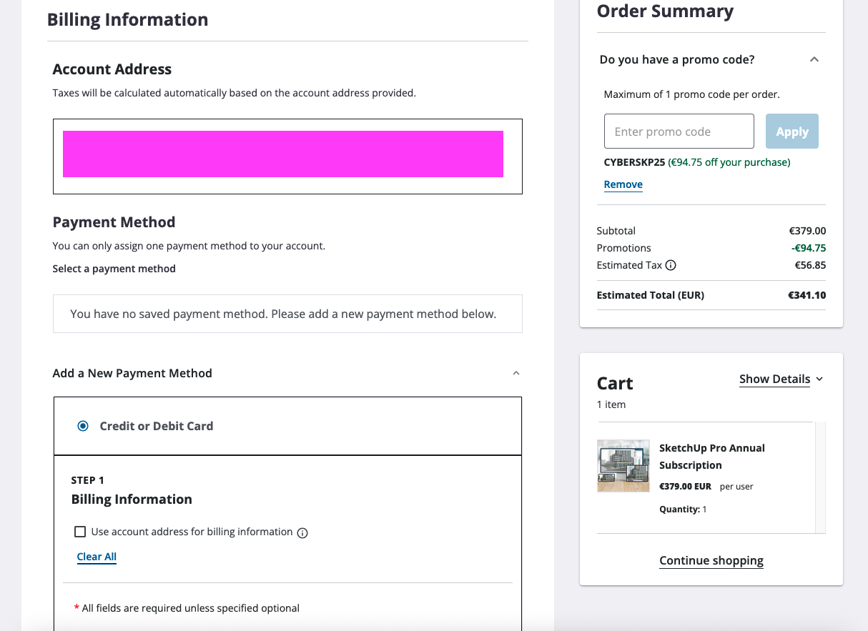Click the Add a New Payment Method heading
Viewport: 868px width, 631px height.
132,373
